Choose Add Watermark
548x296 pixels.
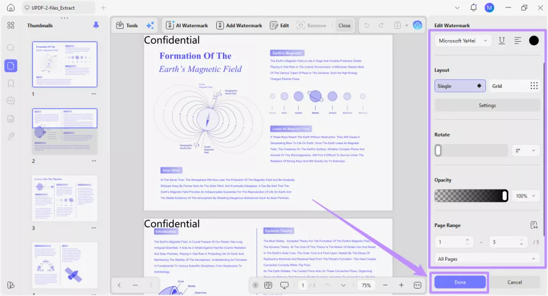[239, 25]
